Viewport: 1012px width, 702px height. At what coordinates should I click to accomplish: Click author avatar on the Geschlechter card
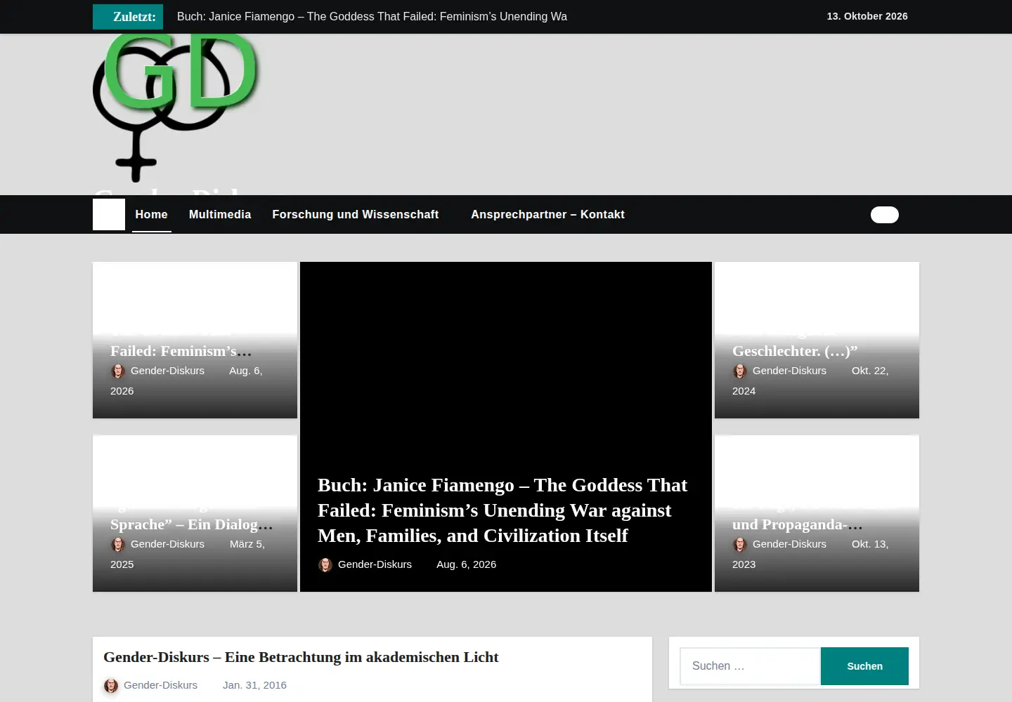click(x=740, y=371)
